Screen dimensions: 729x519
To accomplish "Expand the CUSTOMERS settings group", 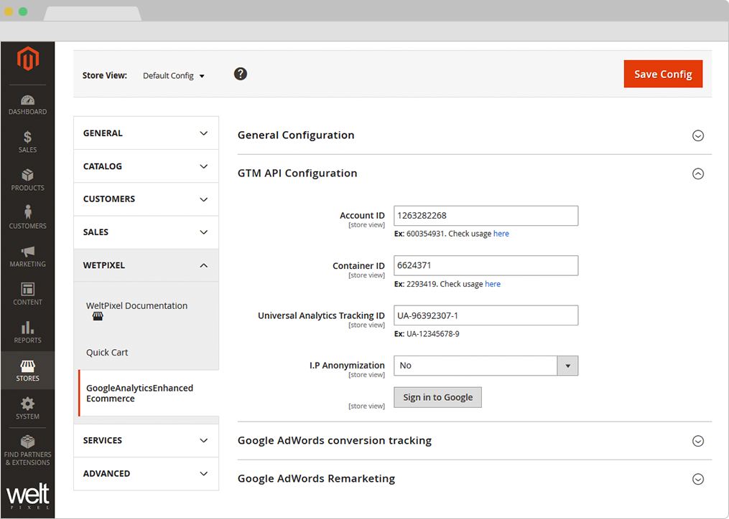I will (x=146, y=199).
